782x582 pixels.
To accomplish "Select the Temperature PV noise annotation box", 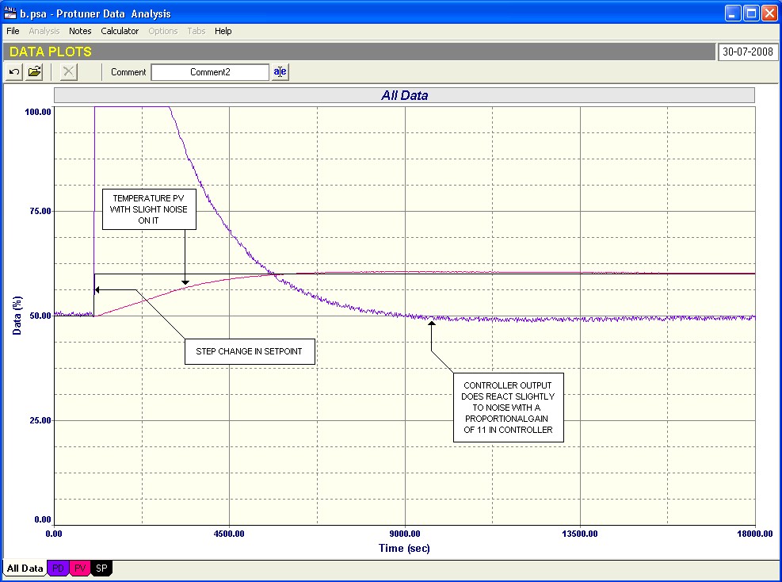I will pyautogui.click(x=149, y=209).
